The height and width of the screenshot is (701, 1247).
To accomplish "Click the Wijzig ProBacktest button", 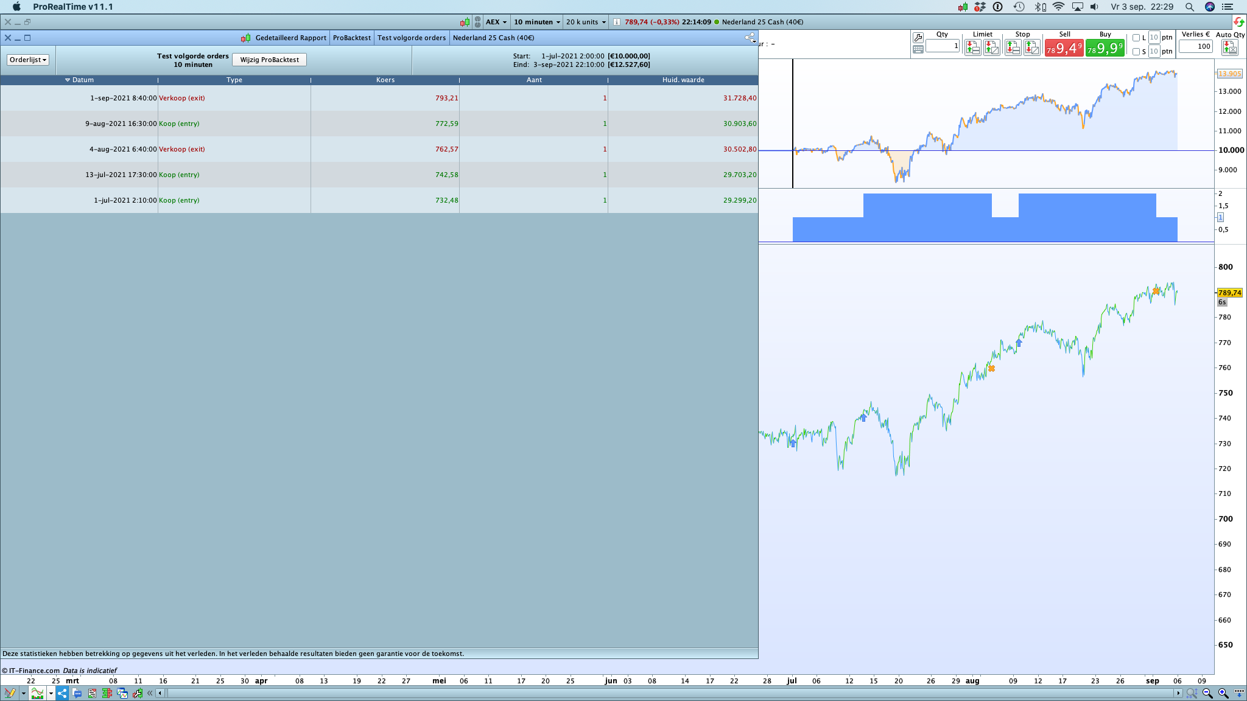I will click(269, 60).
